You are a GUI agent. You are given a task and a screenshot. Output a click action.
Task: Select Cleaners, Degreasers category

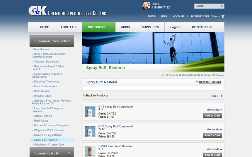click(47, 62)
